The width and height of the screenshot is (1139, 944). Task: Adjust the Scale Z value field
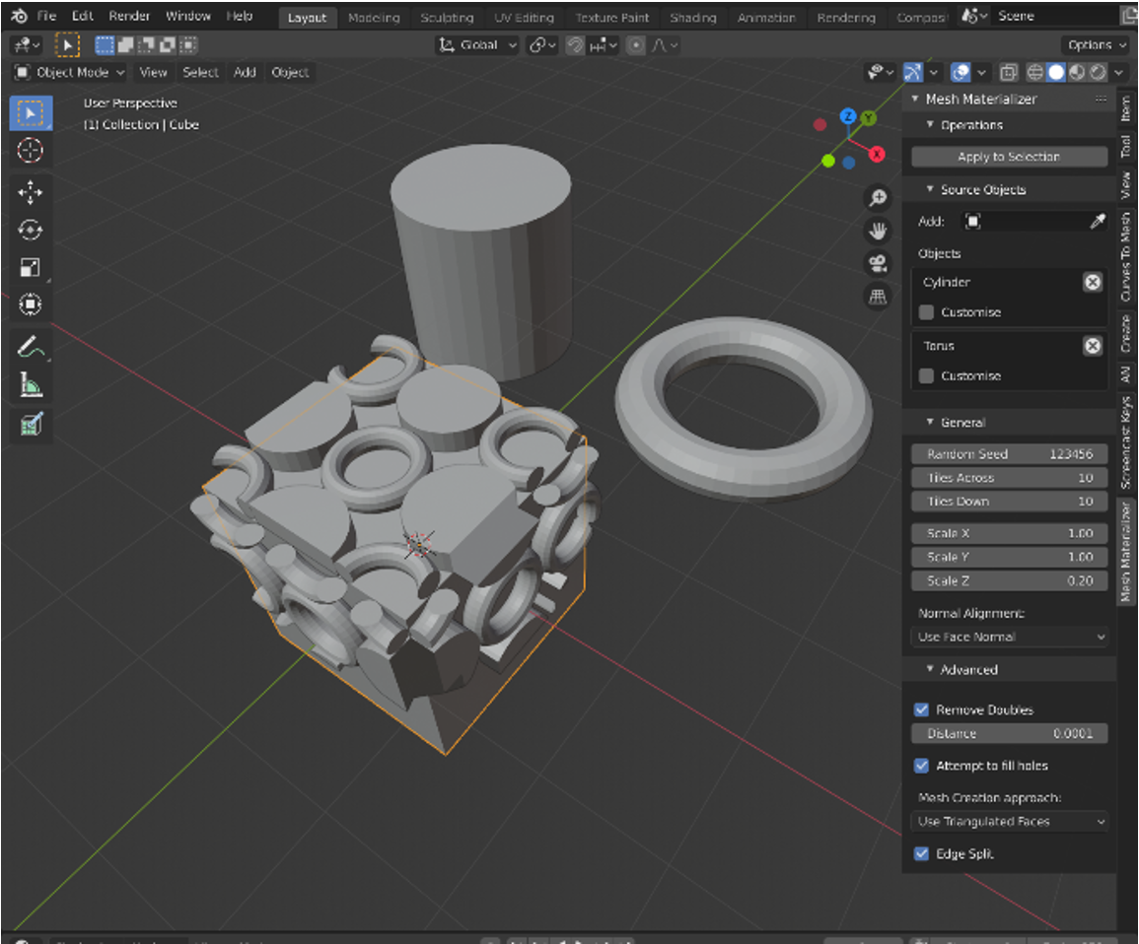pos(1009,581)
